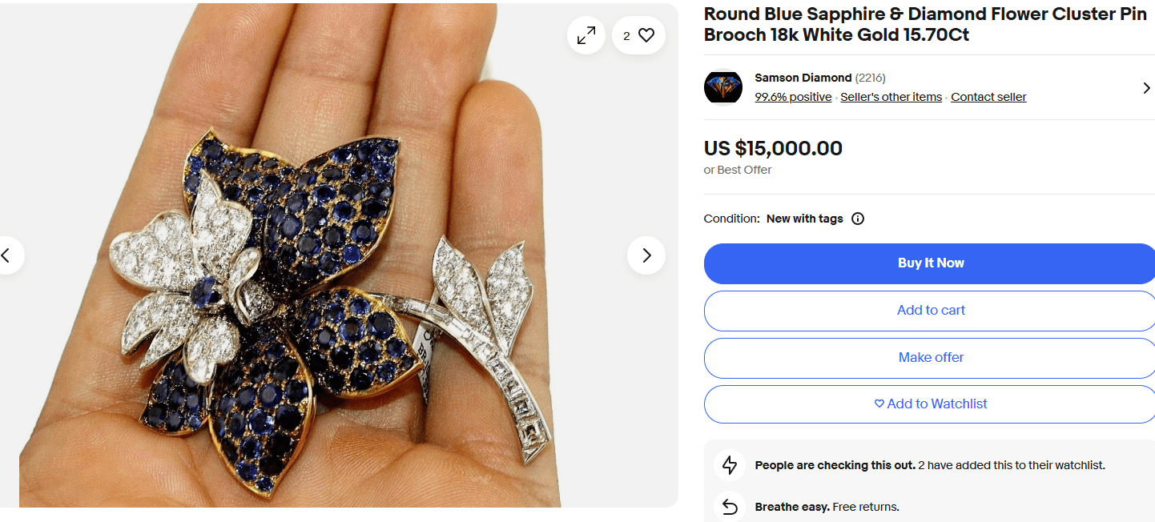Expand the seller details panel via right chevron
Screen dimensions: 1155x522
click(x=1145, y=88)
